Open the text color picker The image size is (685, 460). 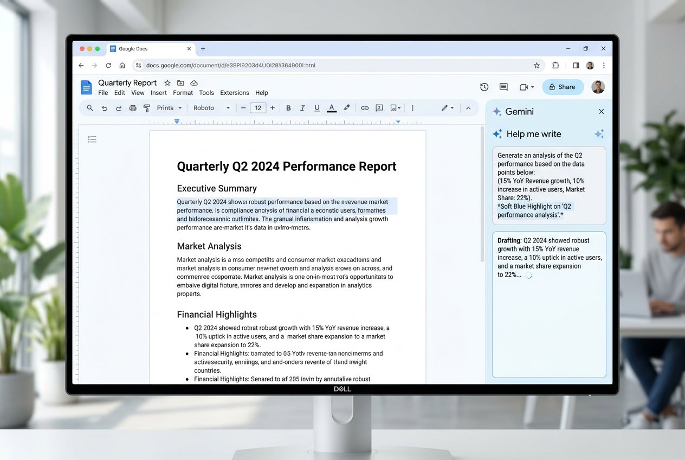(332, 108)
